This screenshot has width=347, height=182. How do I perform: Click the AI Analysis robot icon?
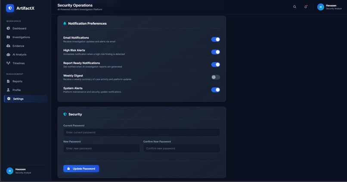pos(8,55)
